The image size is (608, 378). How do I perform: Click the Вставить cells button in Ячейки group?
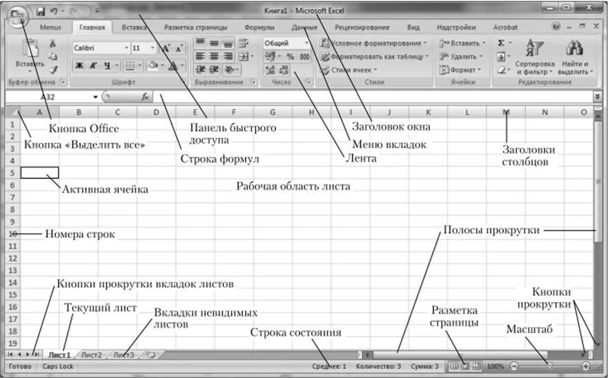point(462,43)
